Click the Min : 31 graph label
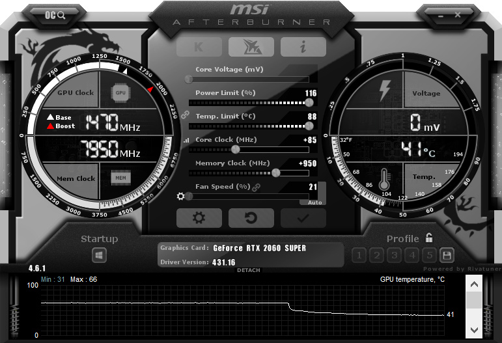 pos(53,279)
